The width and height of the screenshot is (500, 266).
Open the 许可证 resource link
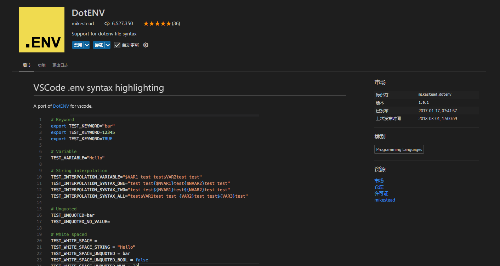pos(381,193)
